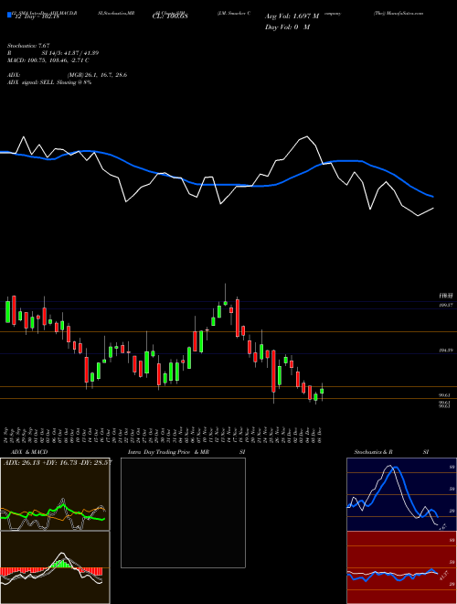Click the 'Intra Day Trading Price & MR' heading
The image size is (457, 604).
point(168,452)
